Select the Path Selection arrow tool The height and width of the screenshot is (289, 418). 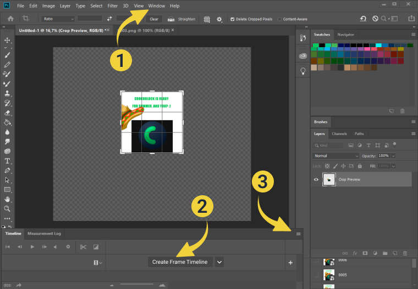[x=7, y=180]
